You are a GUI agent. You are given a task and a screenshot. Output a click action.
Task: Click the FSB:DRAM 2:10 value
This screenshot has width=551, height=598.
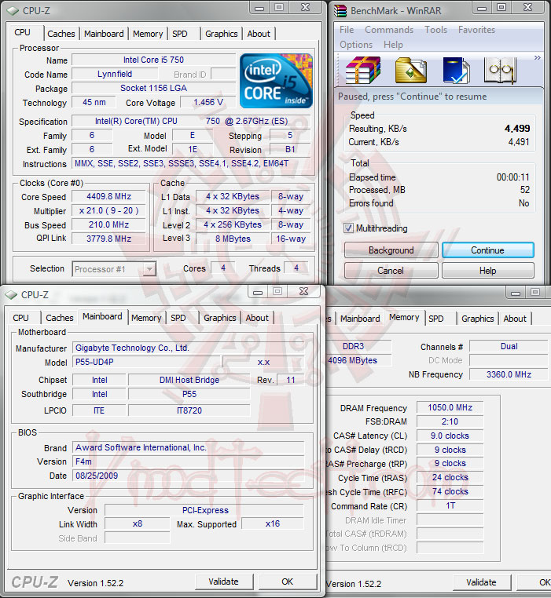point(450,421)
